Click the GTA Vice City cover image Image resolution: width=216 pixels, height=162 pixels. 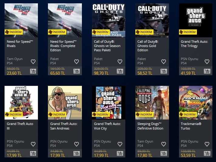[109, 103]
